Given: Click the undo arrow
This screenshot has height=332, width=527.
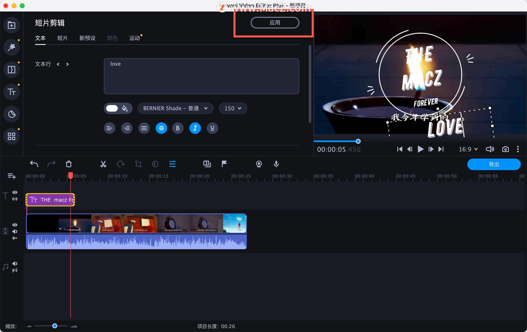Looking at the screenshot, I should point(34,164).
